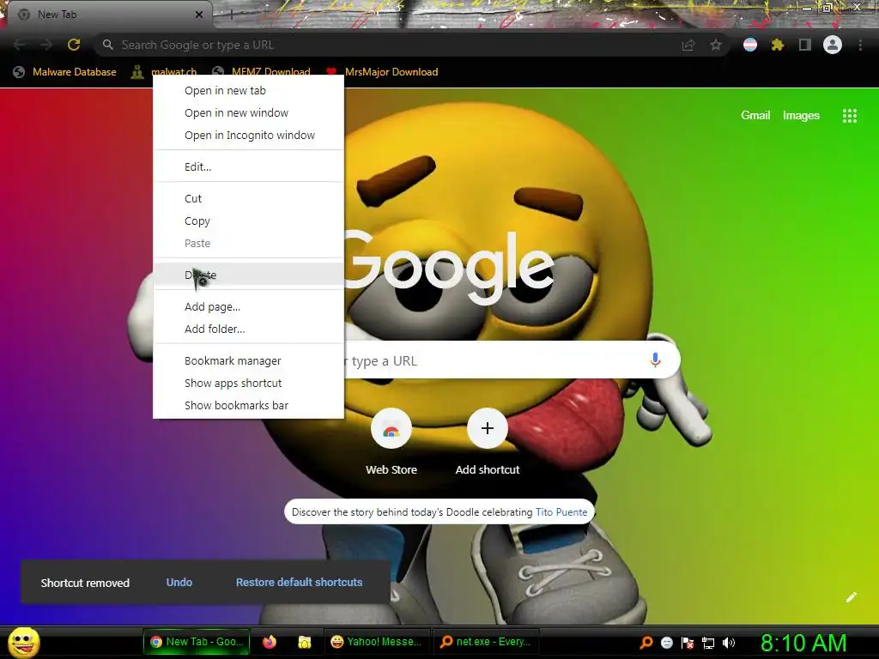
Task: Open the Malware Database bookmark
Action: pyautogui.click(x=65, y=72)
